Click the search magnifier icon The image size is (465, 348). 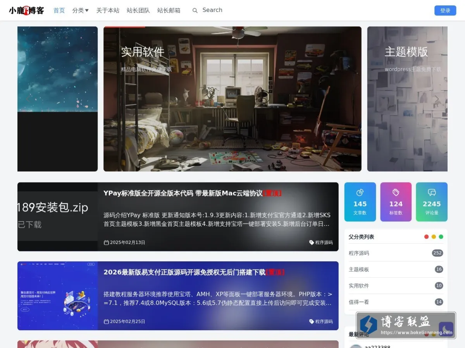195,10
